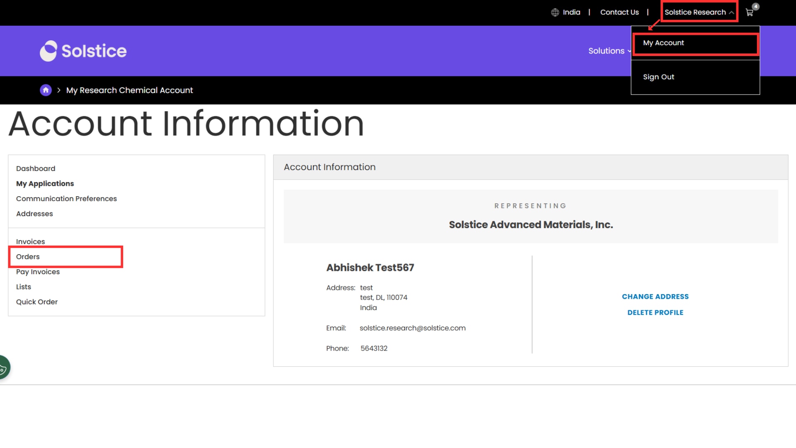796x448 pixels.
Task: Open Lists in sidebar
Action: pos(24,287)
